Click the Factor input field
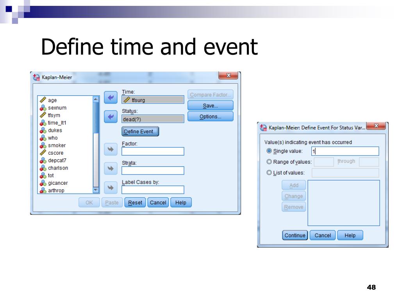This screenshot has height=300, width=400. click(x=153, y=151)
